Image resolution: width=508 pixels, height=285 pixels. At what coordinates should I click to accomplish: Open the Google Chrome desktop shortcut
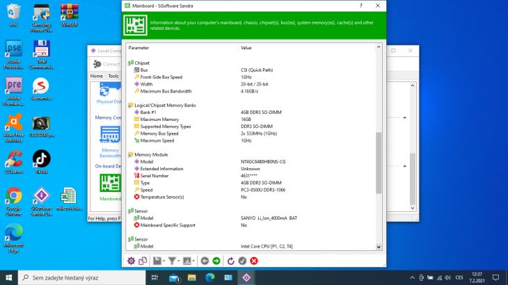[14, 201]
